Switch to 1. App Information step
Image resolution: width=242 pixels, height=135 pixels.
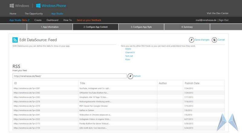pos(50,27)
